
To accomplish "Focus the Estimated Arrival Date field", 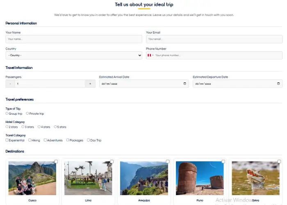I will point(144,84).
